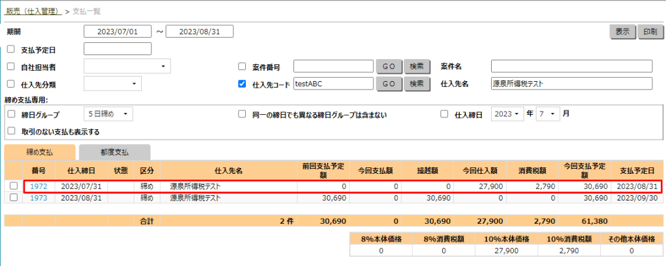Click the period start date field

117,32
